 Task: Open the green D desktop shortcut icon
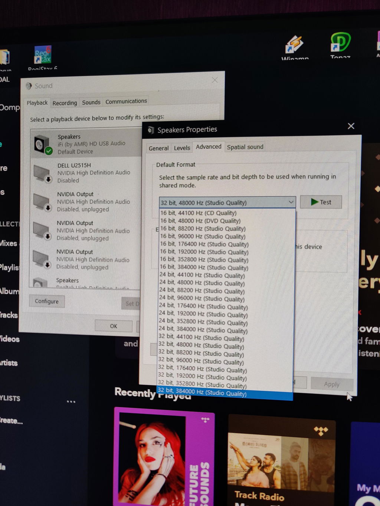tap(340, 42)
